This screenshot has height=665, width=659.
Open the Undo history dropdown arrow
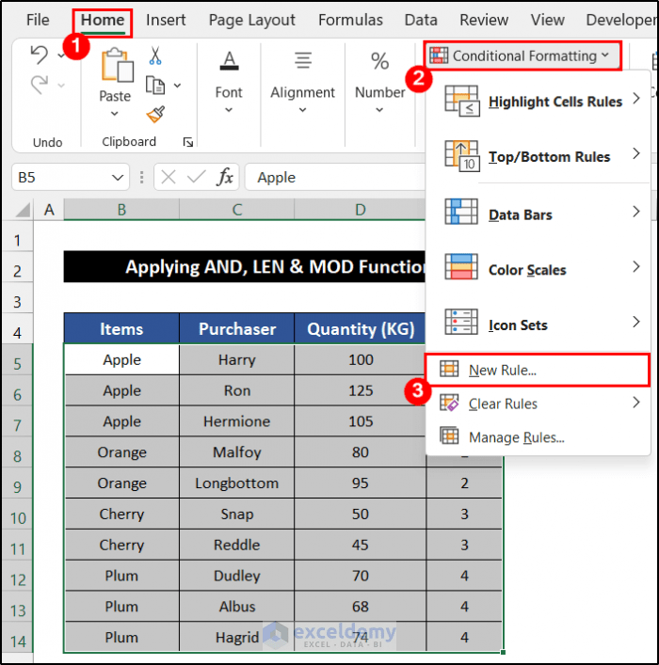pos(61,55)
